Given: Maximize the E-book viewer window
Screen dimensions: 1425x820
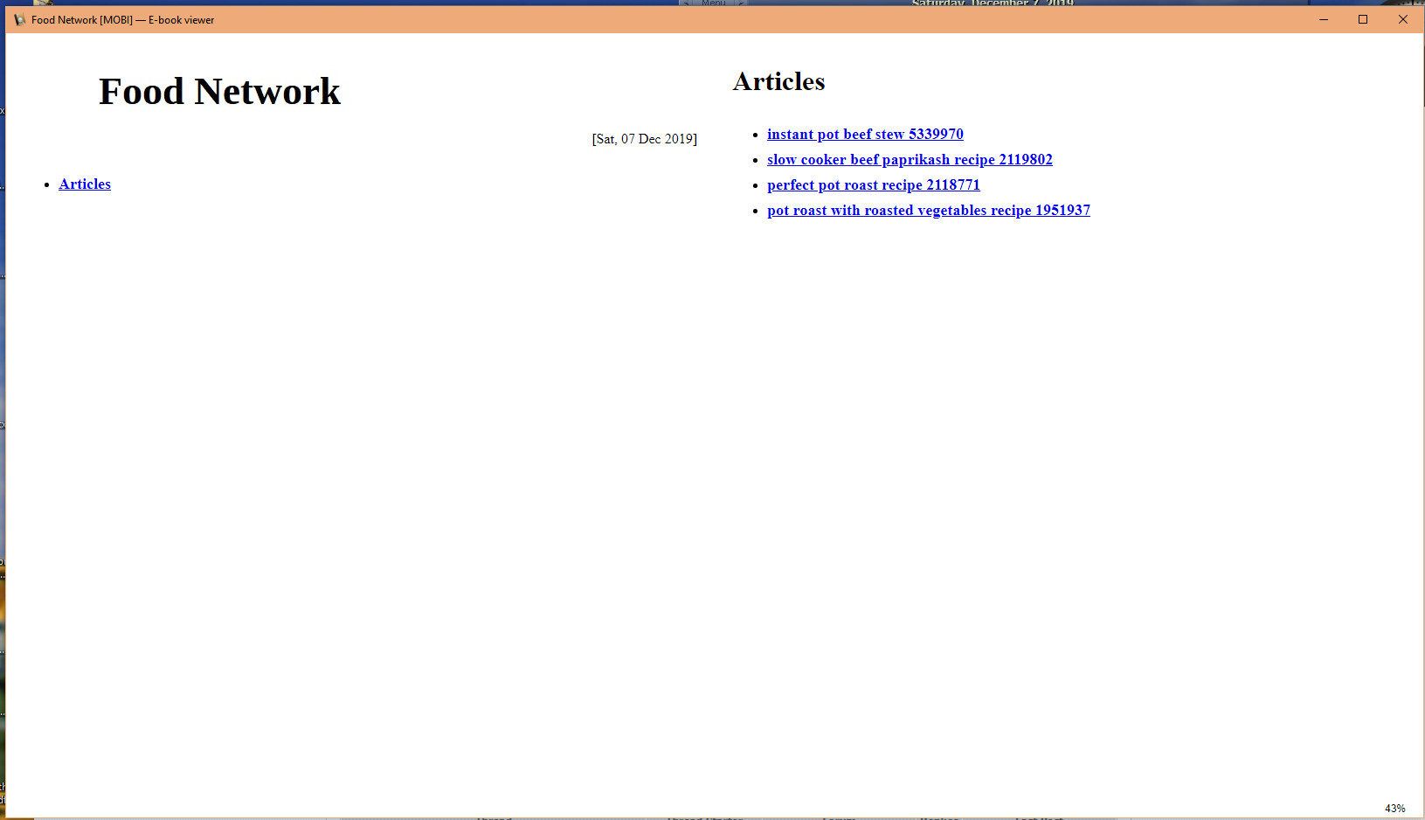Looking at the screenshot, I should click(1363, 20).
